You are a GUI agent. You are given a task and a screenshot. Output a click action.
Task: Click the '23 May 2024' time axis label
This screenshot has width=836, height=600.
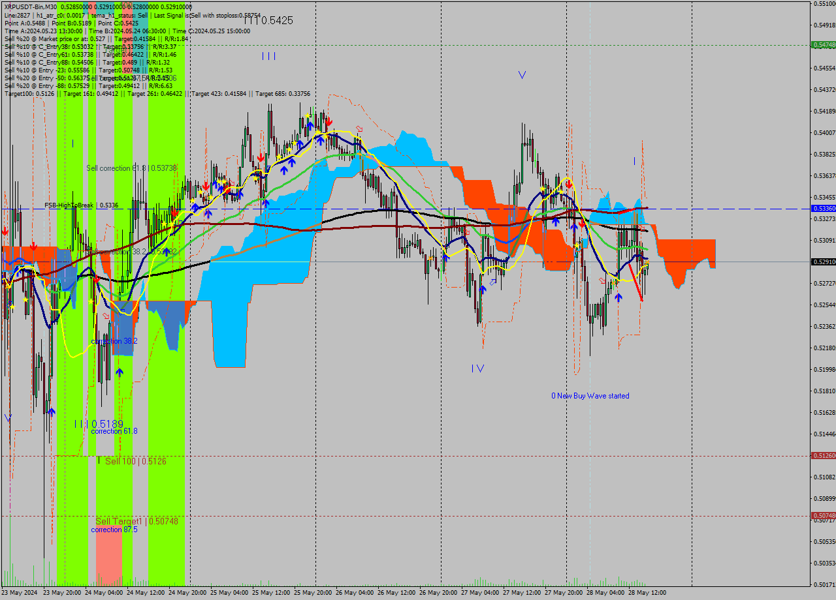click(x=20, y=593)
